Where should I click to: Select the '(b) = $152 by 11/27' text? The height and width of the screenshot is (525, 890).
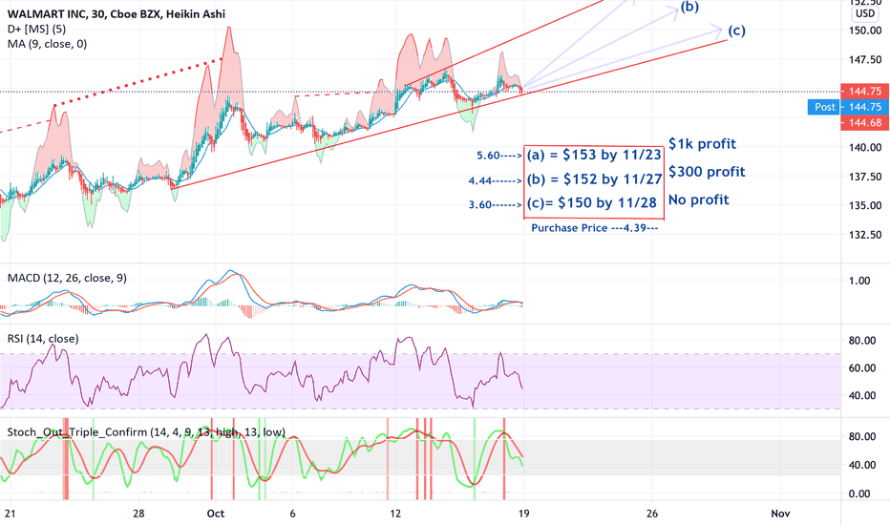coord(594,179)
